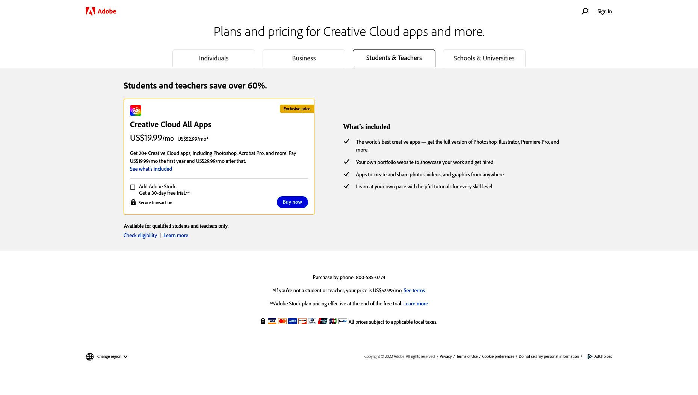The height and width of the screenshot is (395, 698).
Task: Click Do not sell my personal information
Action: [549, 356]
